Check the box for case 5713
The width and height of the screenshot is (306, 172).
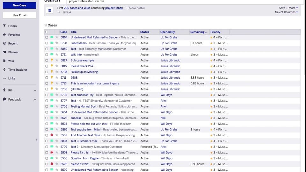pos(47,83)
